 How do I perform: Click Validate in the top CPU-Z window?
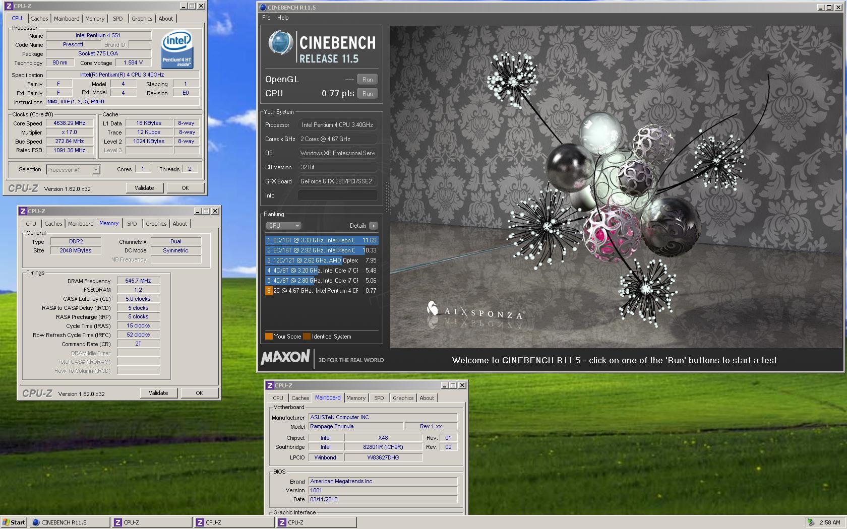pos(144,188)
